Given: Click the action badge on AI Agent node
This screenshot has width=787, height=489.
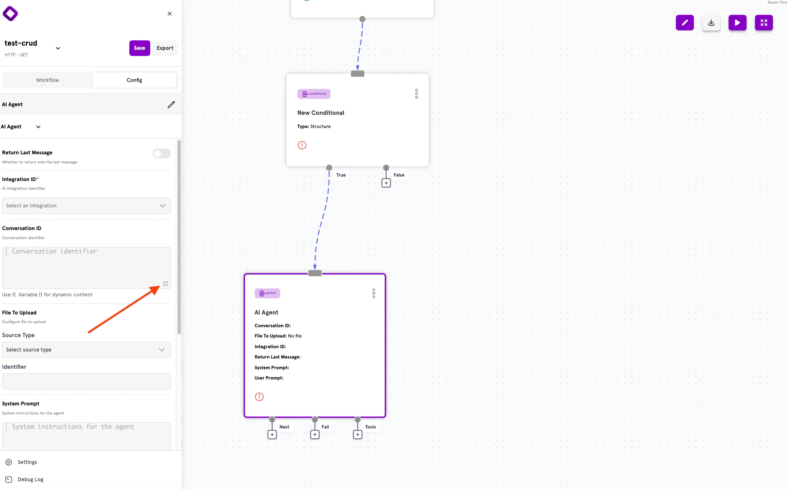Looking at the screenshot, I should pyautogui.click(x=267, y=293).
